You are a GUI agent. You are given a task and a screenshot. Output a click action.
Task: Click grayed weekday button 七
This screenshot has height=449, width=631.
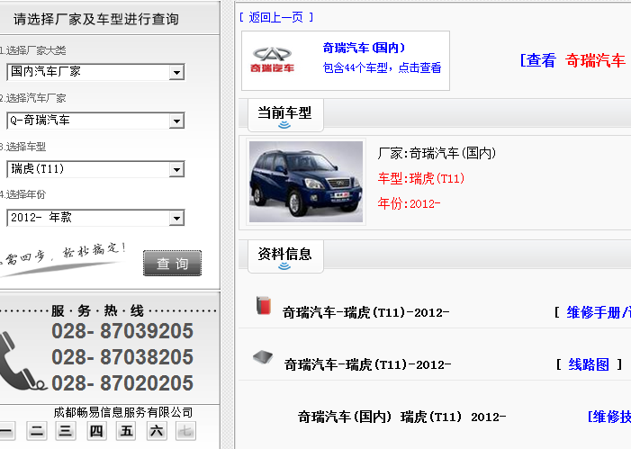(185, 431)
